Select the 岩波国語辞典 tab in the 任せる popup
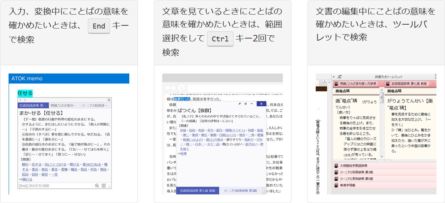 tap(33, 106)
